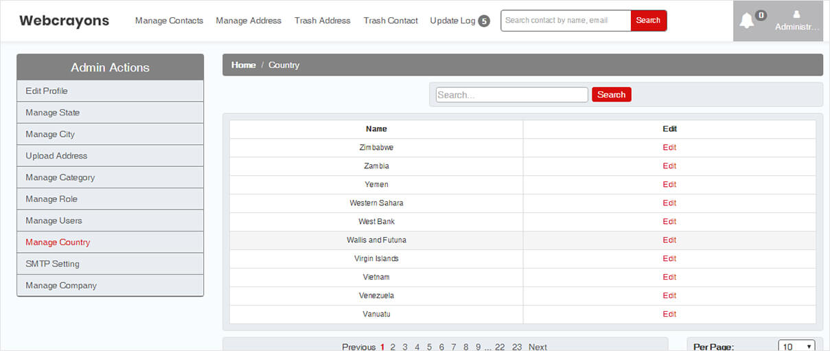Click Edit link for Vanuatu
Screen dimensions: 830x351
pyautogui.click(x=669, y=315)
